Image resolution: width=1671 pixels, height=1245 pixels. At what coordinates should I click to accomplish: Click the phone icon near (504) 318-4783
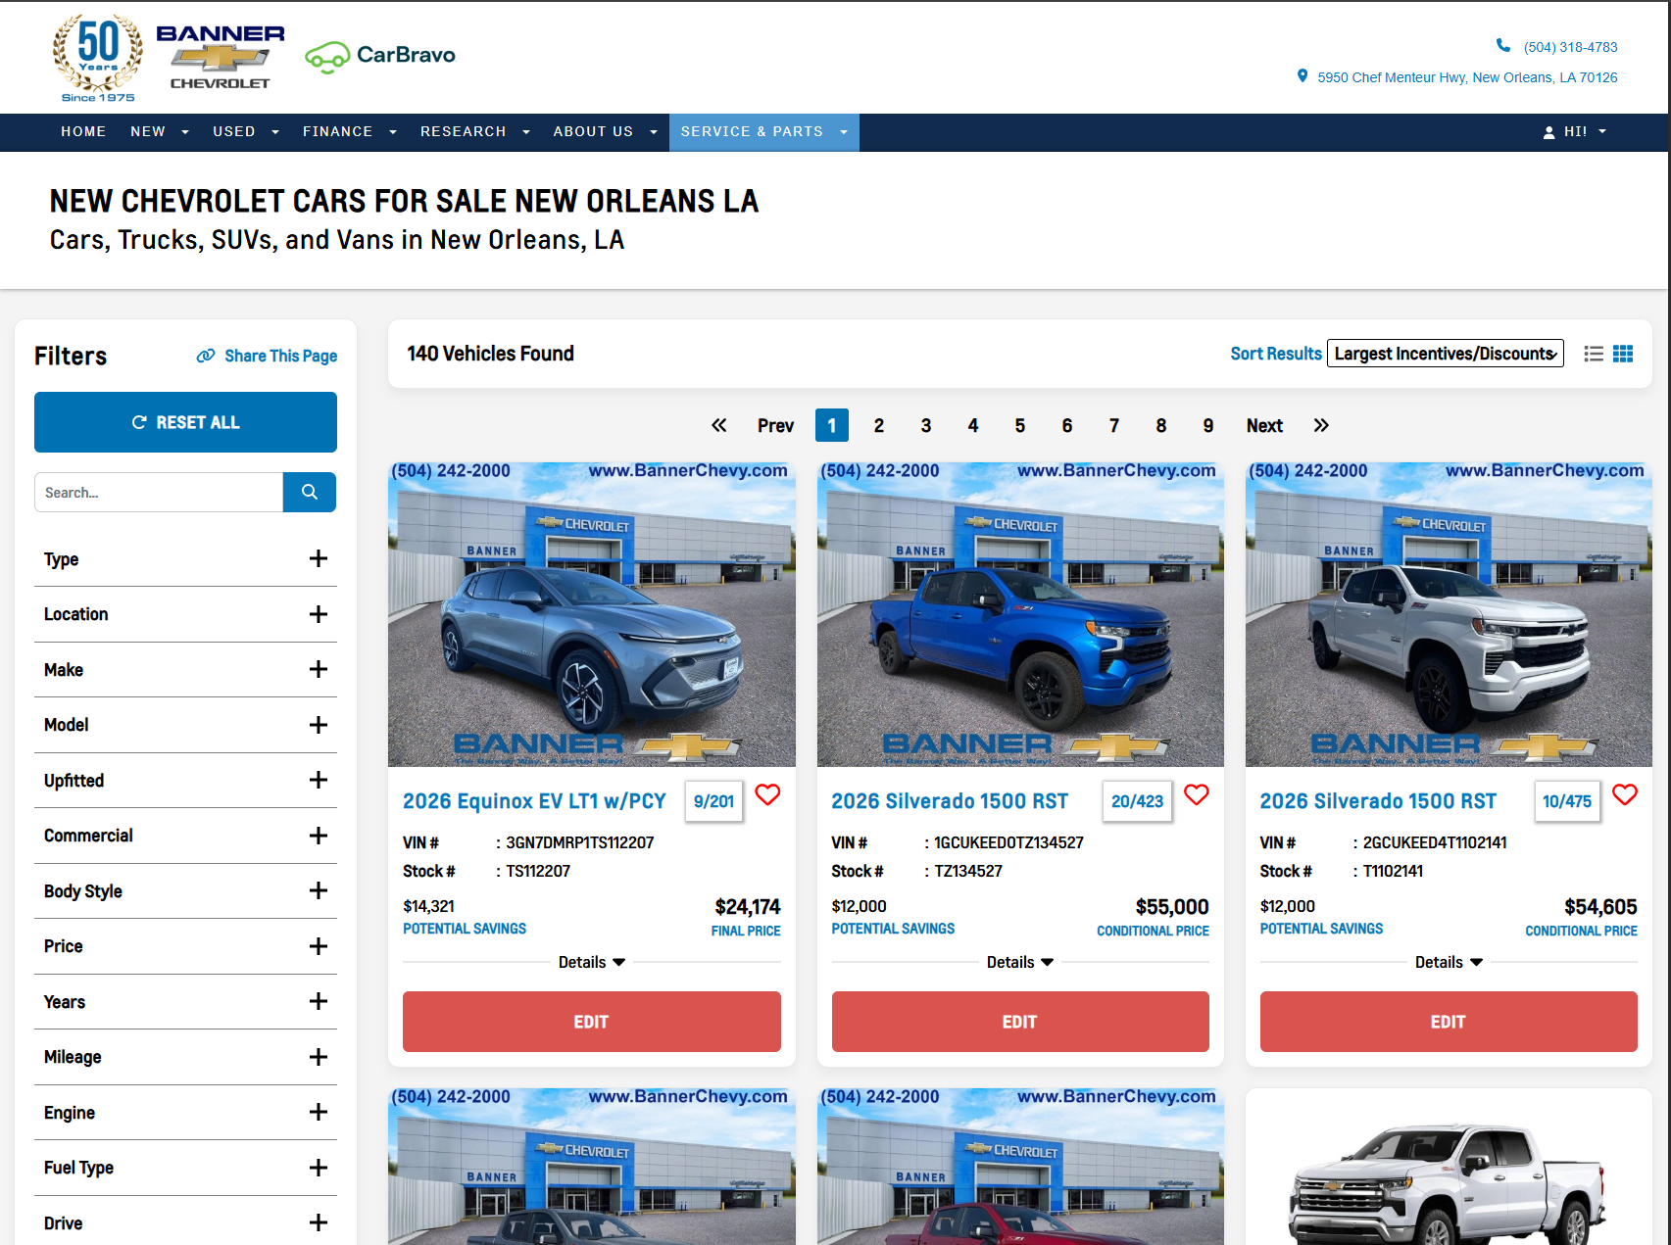click(x=1502, y=45)
